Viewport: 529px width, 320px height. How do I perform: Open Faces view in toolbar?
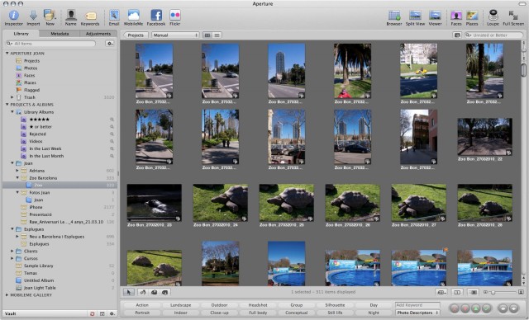coord(456,16)
